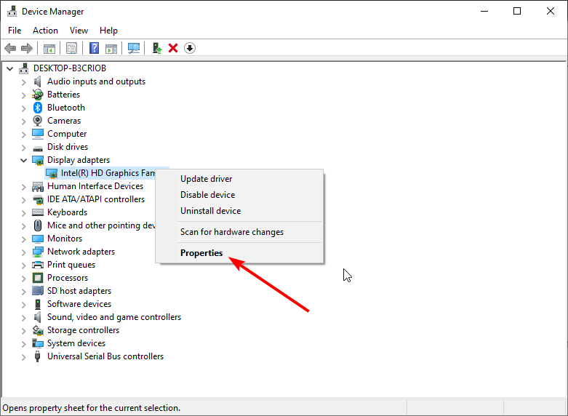The width and height of the screenshot is (568, 416).
Task: Select Sound, video and game controllers label
Action: click(x=114, y=317)
